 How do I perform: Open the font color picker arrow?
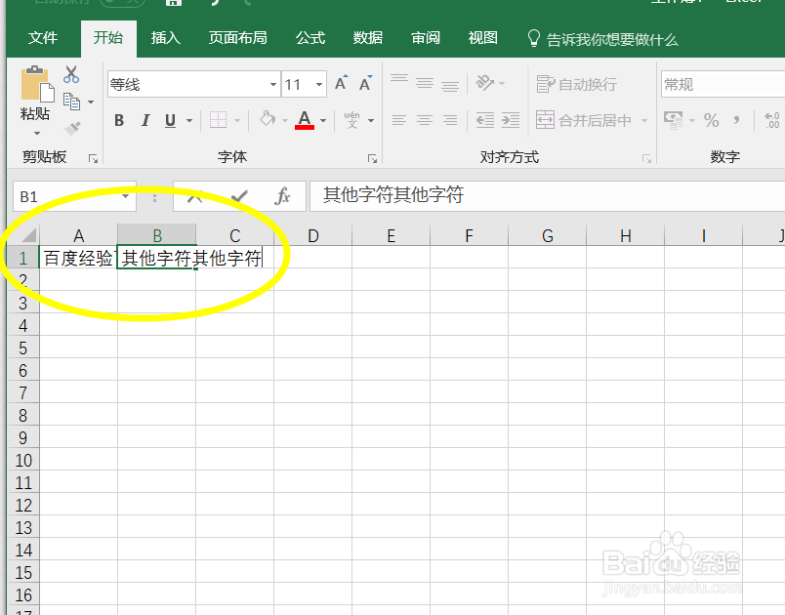click(x=322, y=120)
